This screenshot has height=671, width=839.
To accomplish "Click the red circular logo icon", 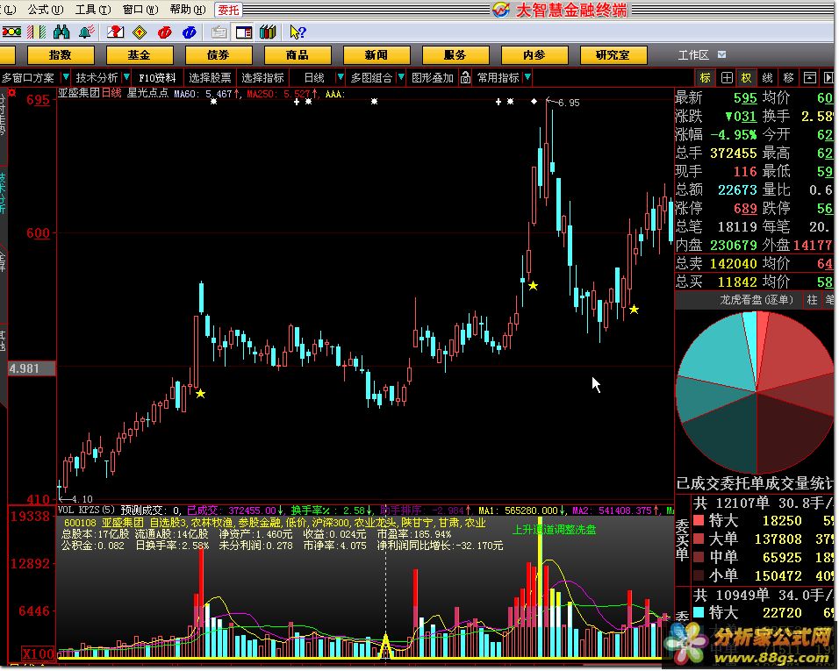I will (165, 32).
